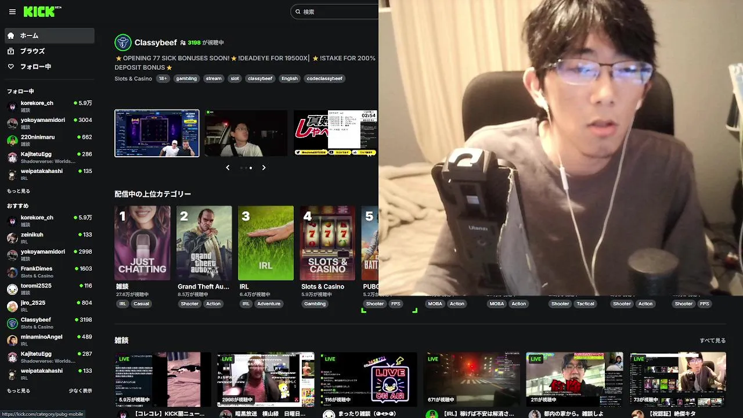Select the slot tag
743x418 pixels.
235,78
